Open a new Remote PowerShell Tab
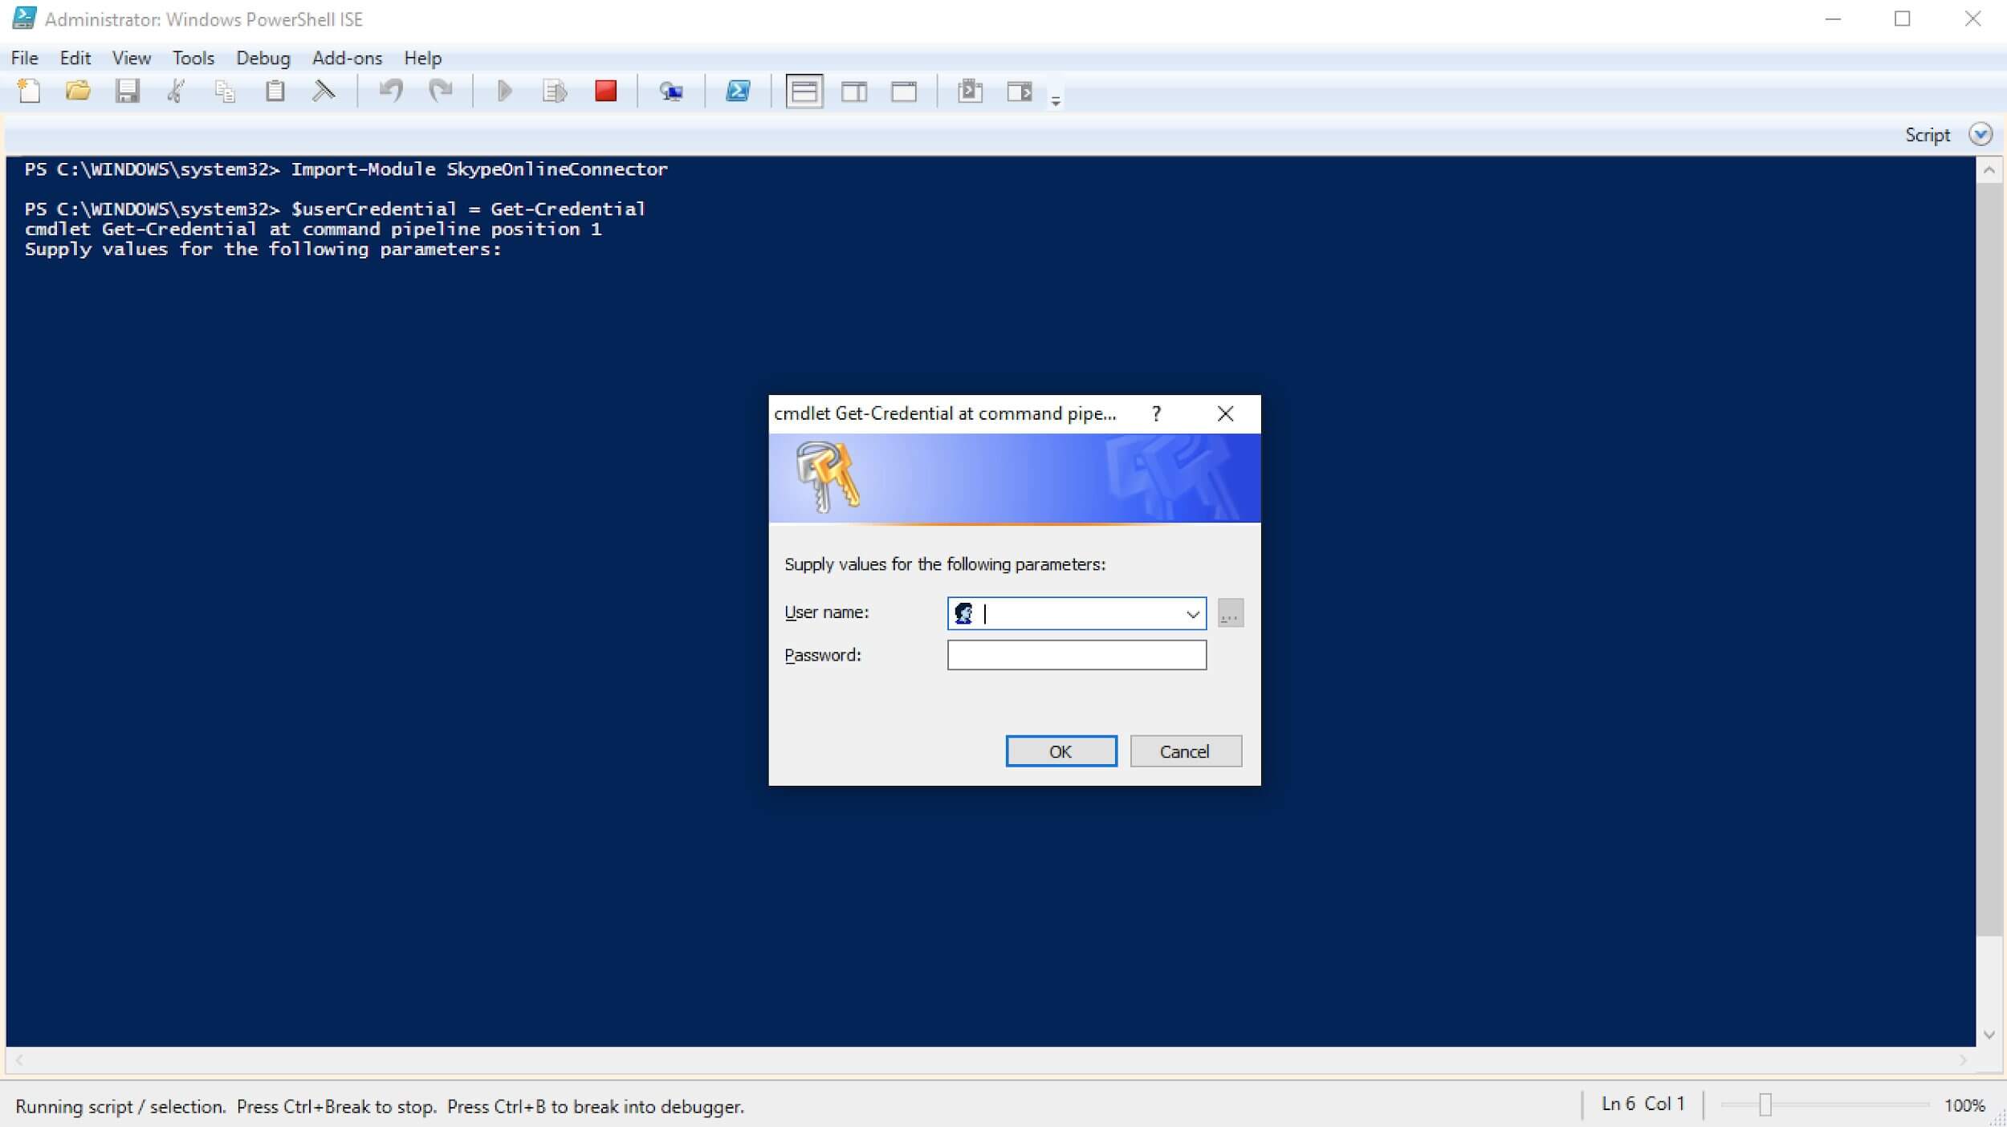The height and width of the screenshot is (1127, 2007). click(673, 91)
